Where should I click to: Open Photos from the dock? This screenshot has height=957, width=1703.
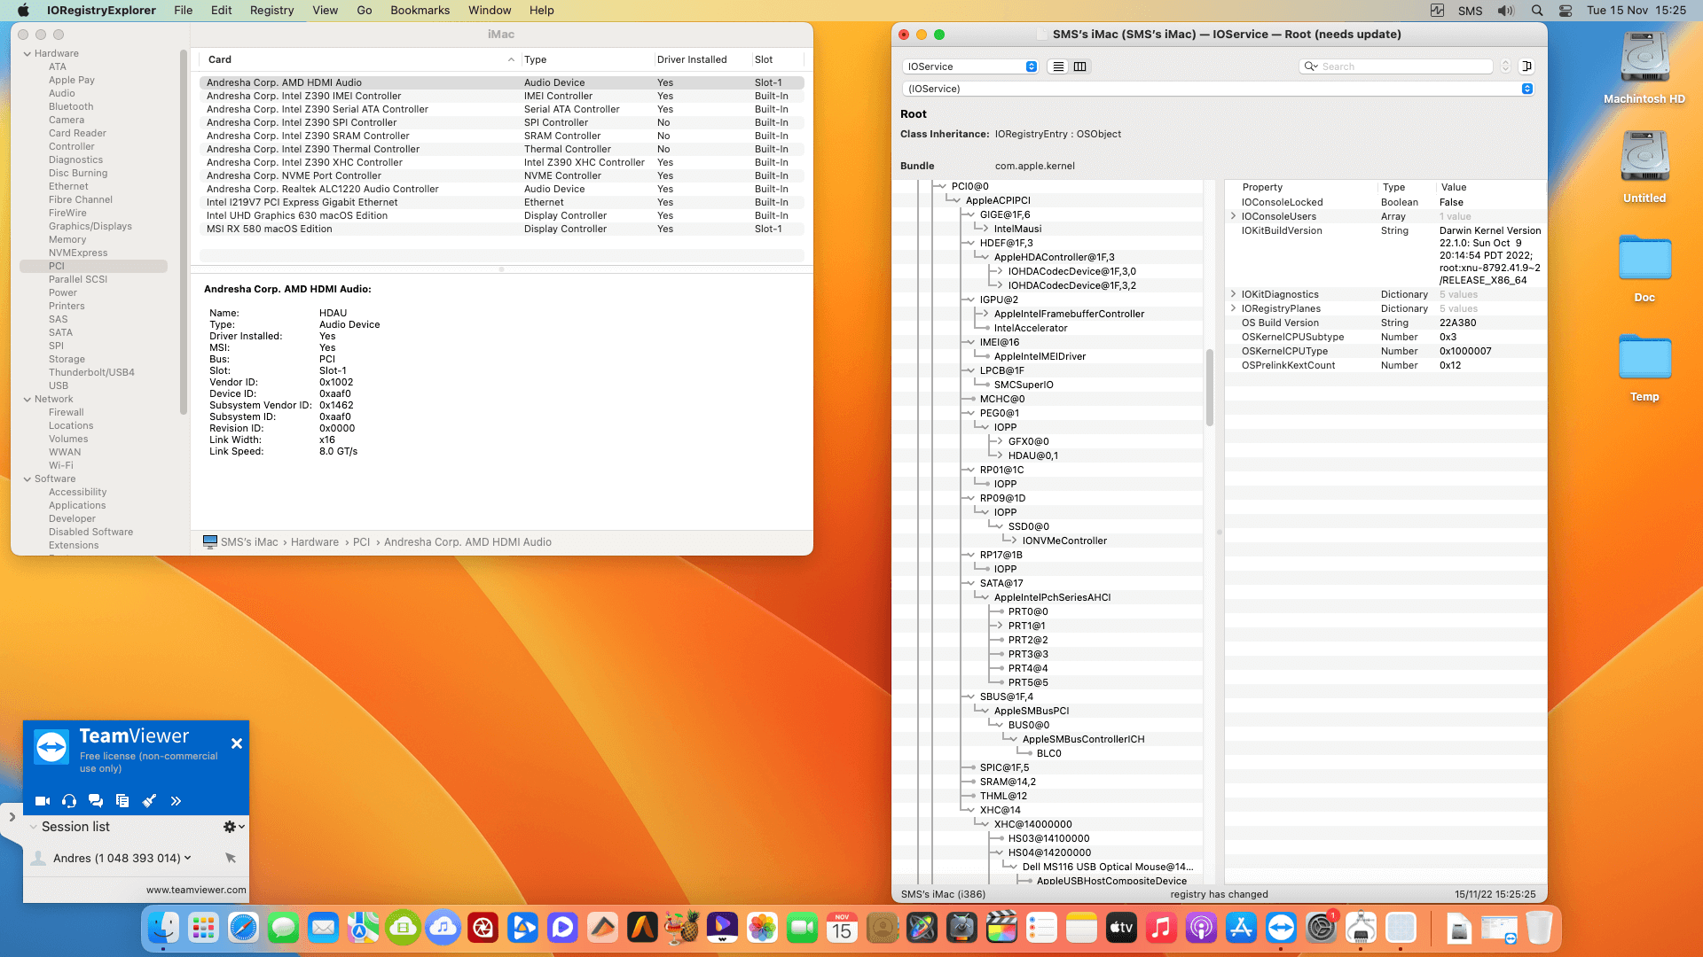pyautogui.click(x=762, y=928)
